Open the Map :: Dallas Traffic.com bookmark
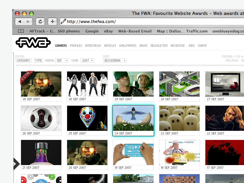The width and height of the screenshot is (244, 183). (x=182, y=31)
